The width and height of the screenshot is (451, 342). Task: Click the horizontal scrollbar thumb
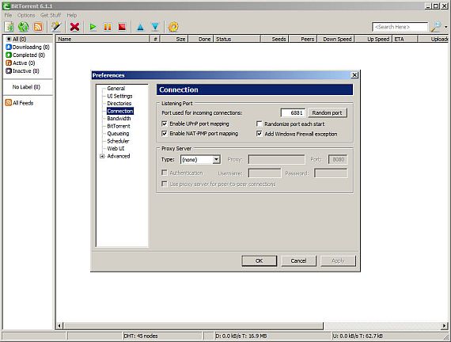tap(193, 326)
